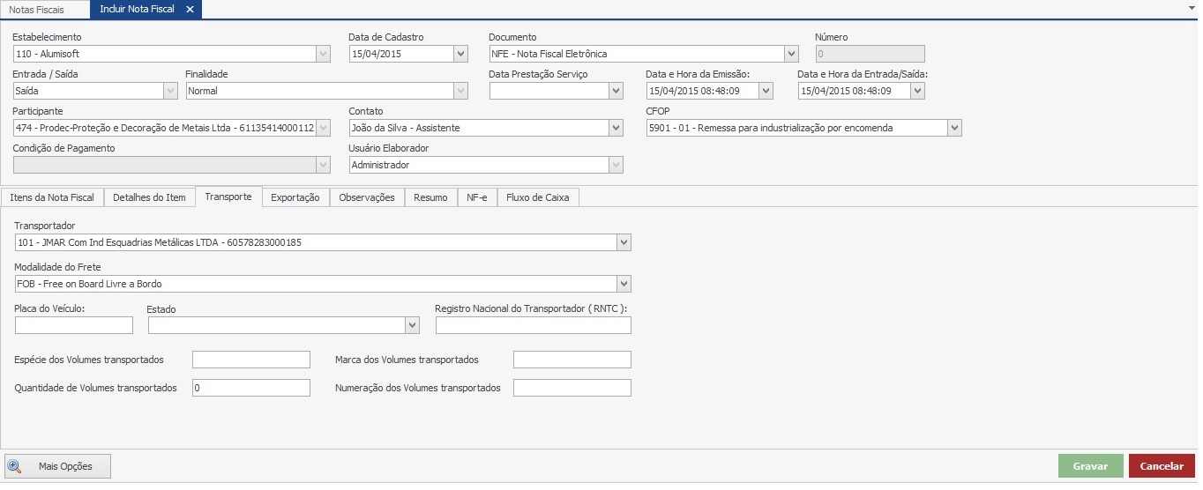Open the NF-e tab
The height and width of the screenshot is (490, 1203).
[477, 197]
